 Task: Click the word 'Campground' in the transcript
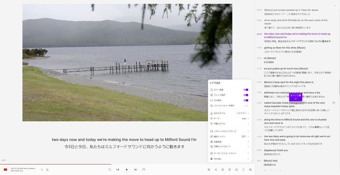click(296, 103)
